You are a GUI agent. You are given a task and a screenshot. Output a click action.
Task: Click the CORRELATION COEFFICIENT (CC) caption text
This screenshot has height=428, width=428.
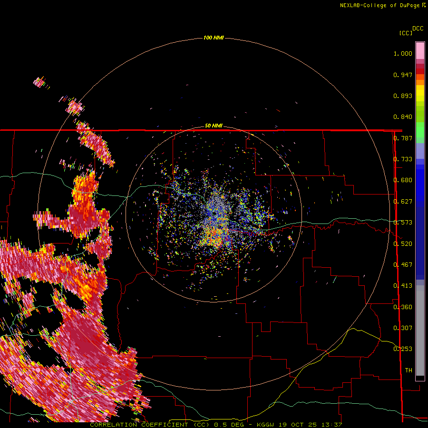coord(150,425)
